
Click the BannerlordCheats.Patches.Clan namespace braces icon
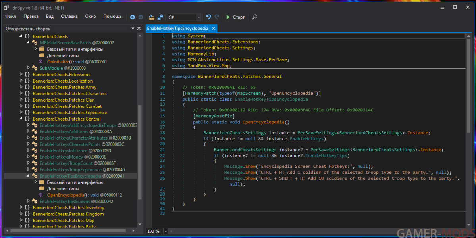(27, 100)
